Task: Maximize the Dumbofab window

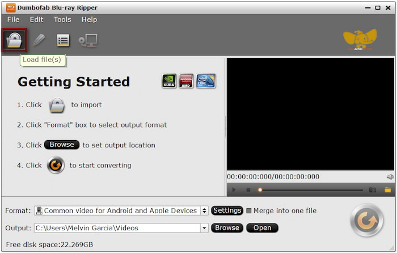Action: [378, 8]
